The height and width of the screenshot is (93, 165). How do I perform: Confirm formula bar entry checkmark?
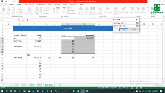click(x=23, y=20)
